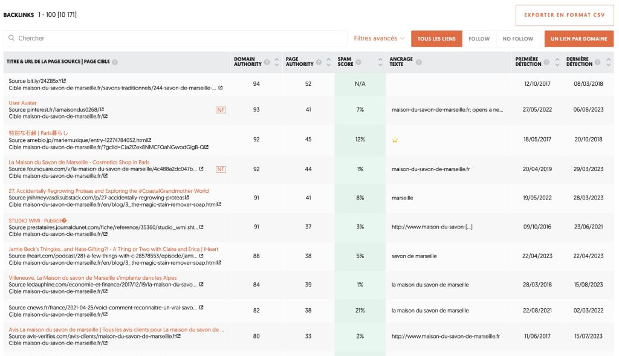Open help icon beside Titre & URL header
Image resolution: width=619 pixels, height=356 pixels.
click(x=115, y=62)
